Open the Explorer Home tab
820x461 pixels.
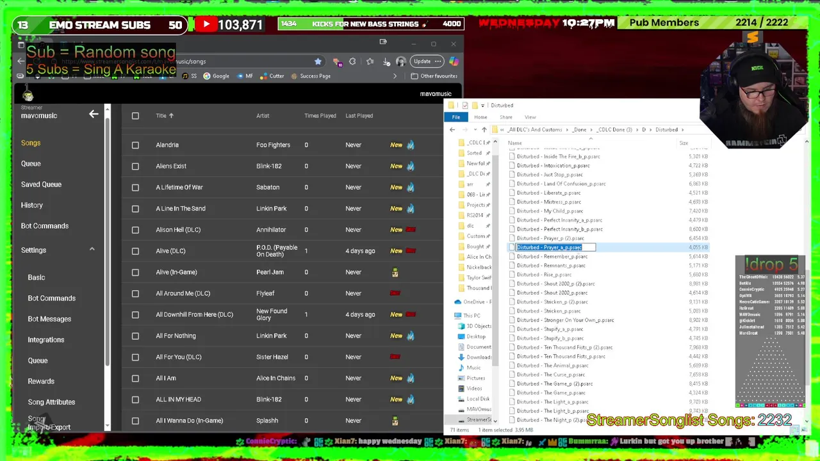click(x=480, y=117)
